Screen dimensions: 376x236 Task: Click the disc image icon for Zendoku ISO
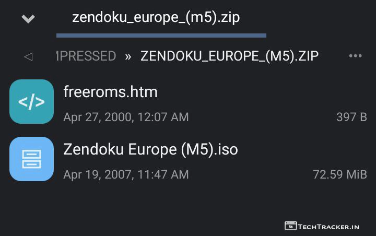tap(31, 159)
